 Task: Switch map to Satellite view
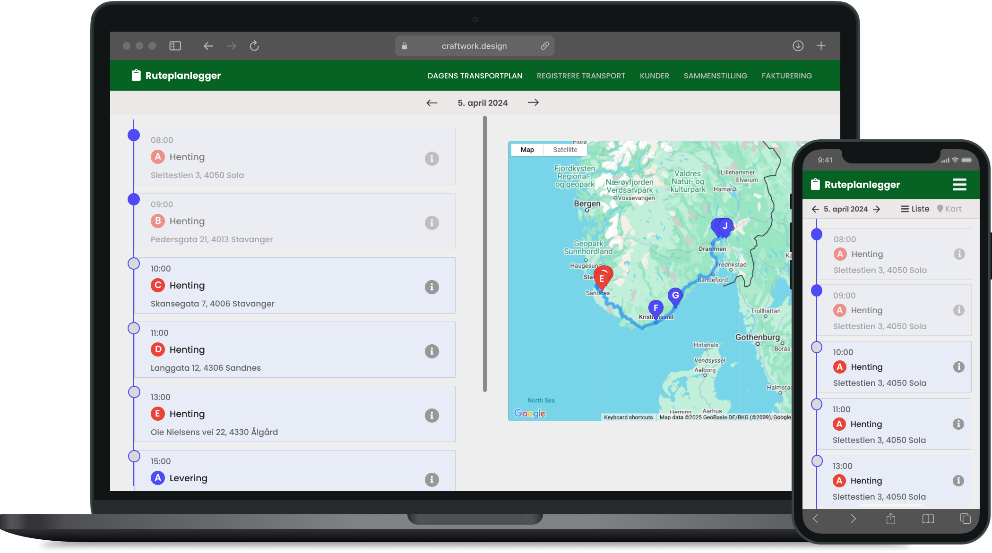pos(565,150)
